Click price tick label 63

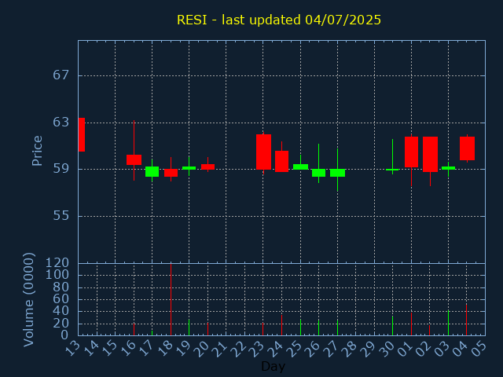pos(61,123)
